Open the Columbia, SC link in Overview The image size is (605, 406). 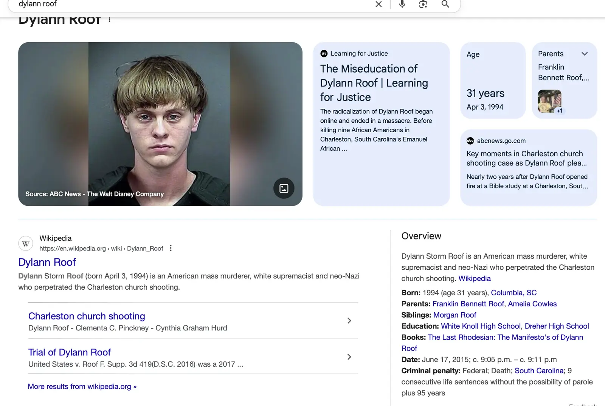click(513, 292)
